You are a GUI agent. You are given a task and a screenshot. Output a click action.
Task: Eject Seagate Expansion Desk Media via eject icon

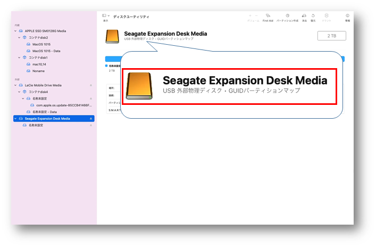pyautogui.click(x=91, y=119)
